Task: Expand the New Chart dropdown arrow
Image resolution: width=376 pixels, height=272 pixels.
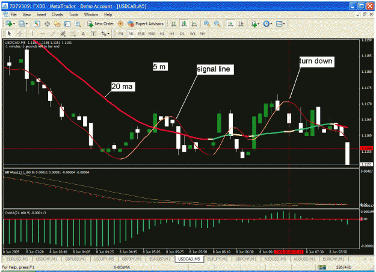Action: [14, 23]
